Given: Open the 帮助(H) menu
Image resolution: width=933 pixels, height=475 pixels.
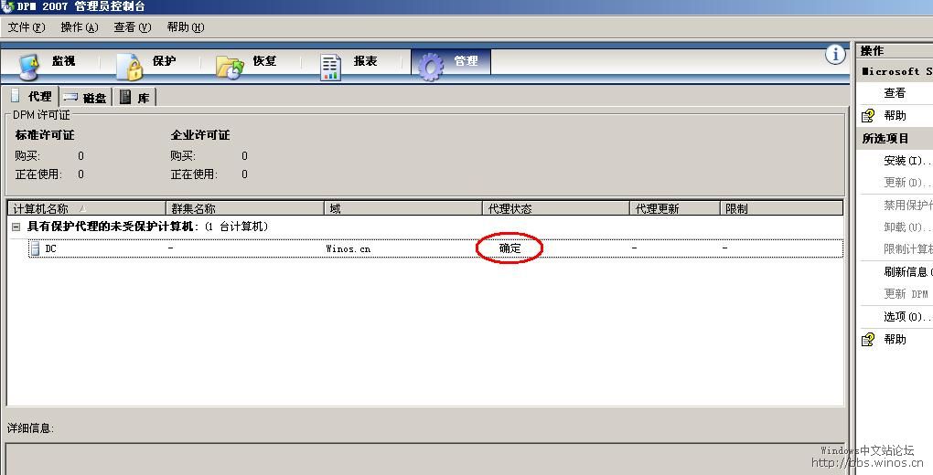Looking at the screenshot, I should coord(186,27).
